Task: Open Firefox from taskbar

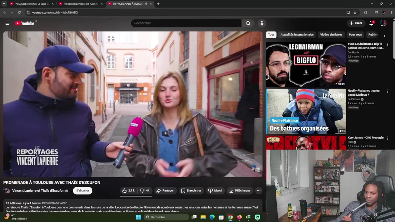Action: point(239,217)
